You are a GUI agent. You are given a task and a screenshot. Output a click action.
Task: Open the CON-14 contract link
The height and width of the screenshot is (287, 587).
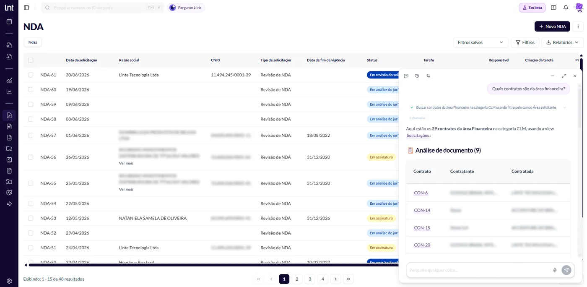click(422, 210)
